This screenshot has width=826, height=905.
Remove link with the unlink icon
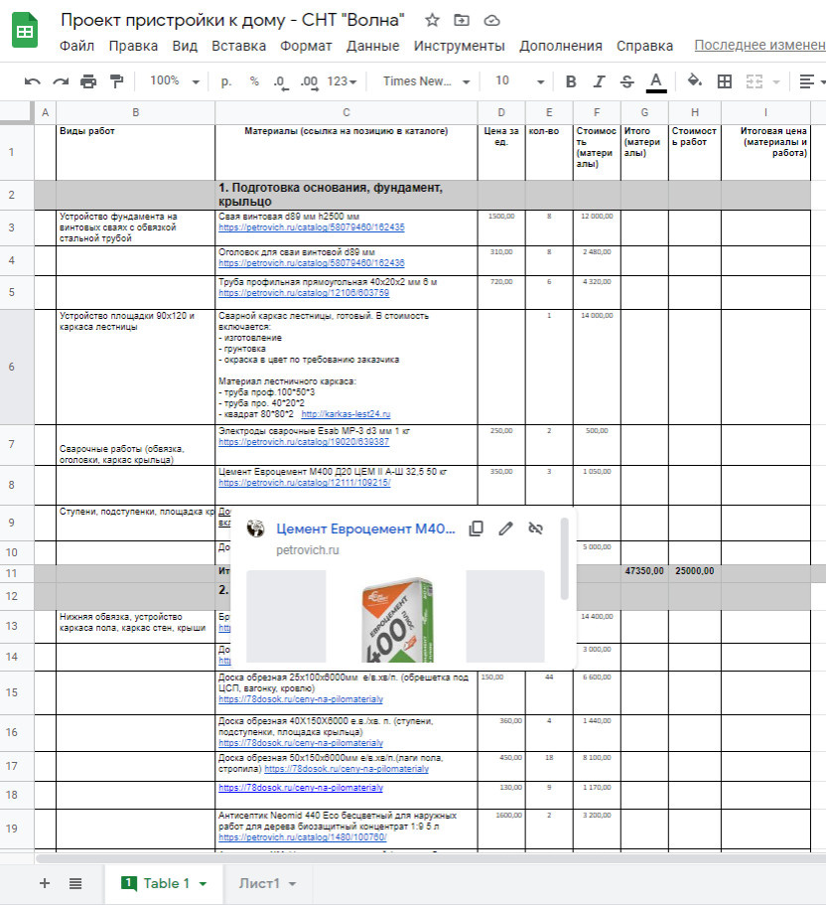(535, 528)
